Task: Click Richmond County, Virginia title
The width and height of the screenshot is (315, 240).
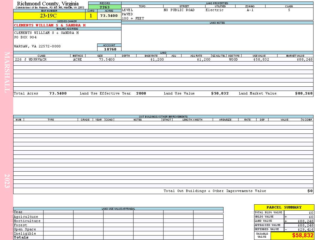Action: (48, 4)
